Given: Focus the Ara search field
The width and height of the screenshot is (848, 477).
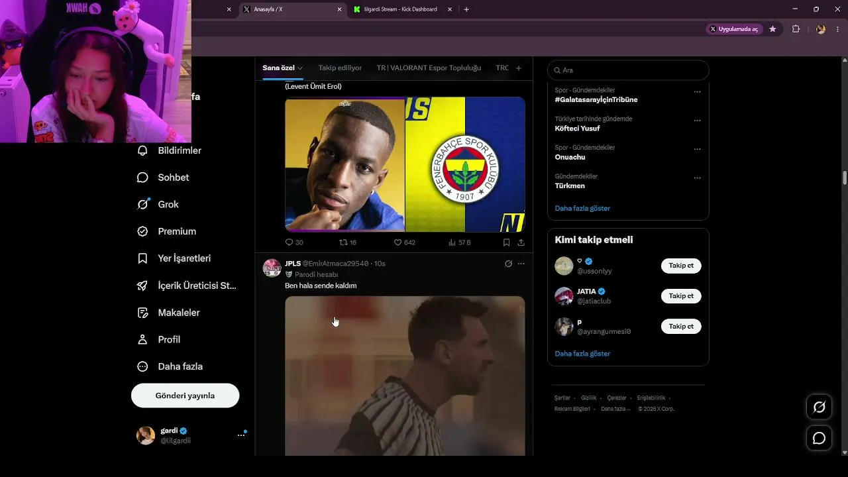Looking at the screenshot, I should [628, 70].
